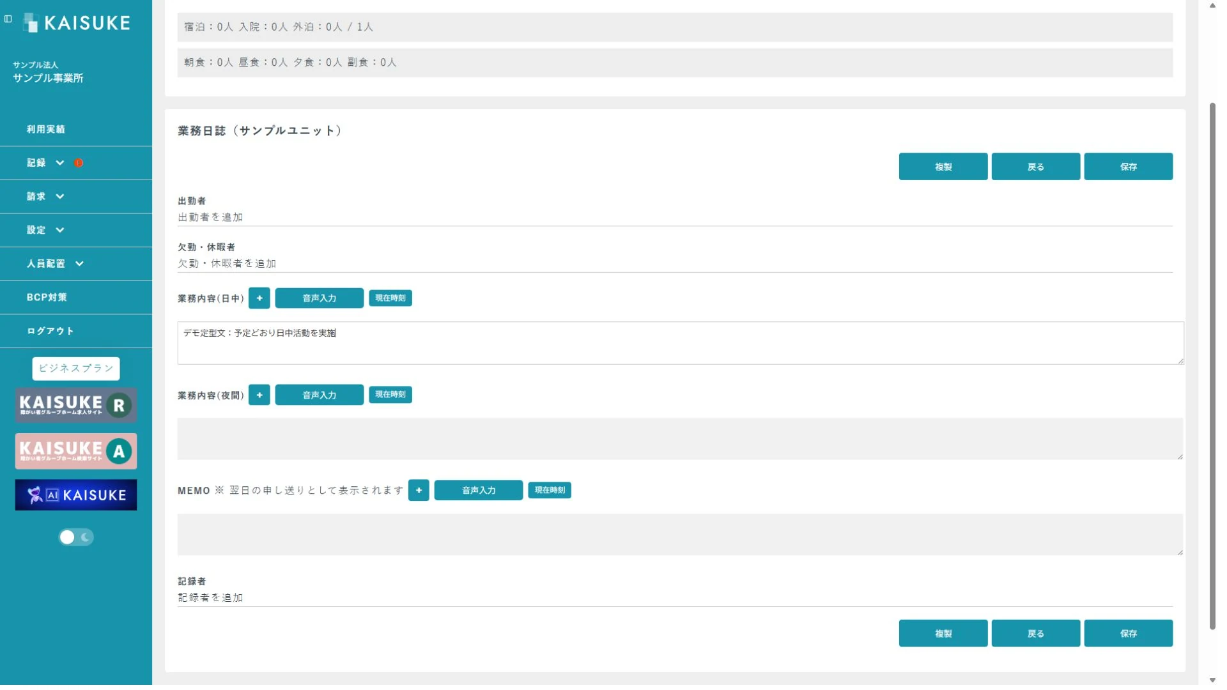Open the 出勤者を追加 selector
1227x690 pixels.
pyautogui.click(x=675, y=217)
